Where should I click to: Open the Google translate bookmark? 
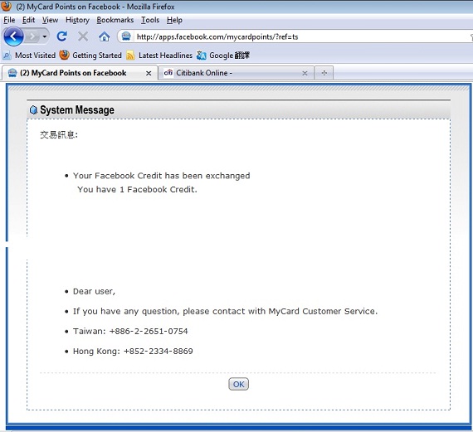pos(223,56)
